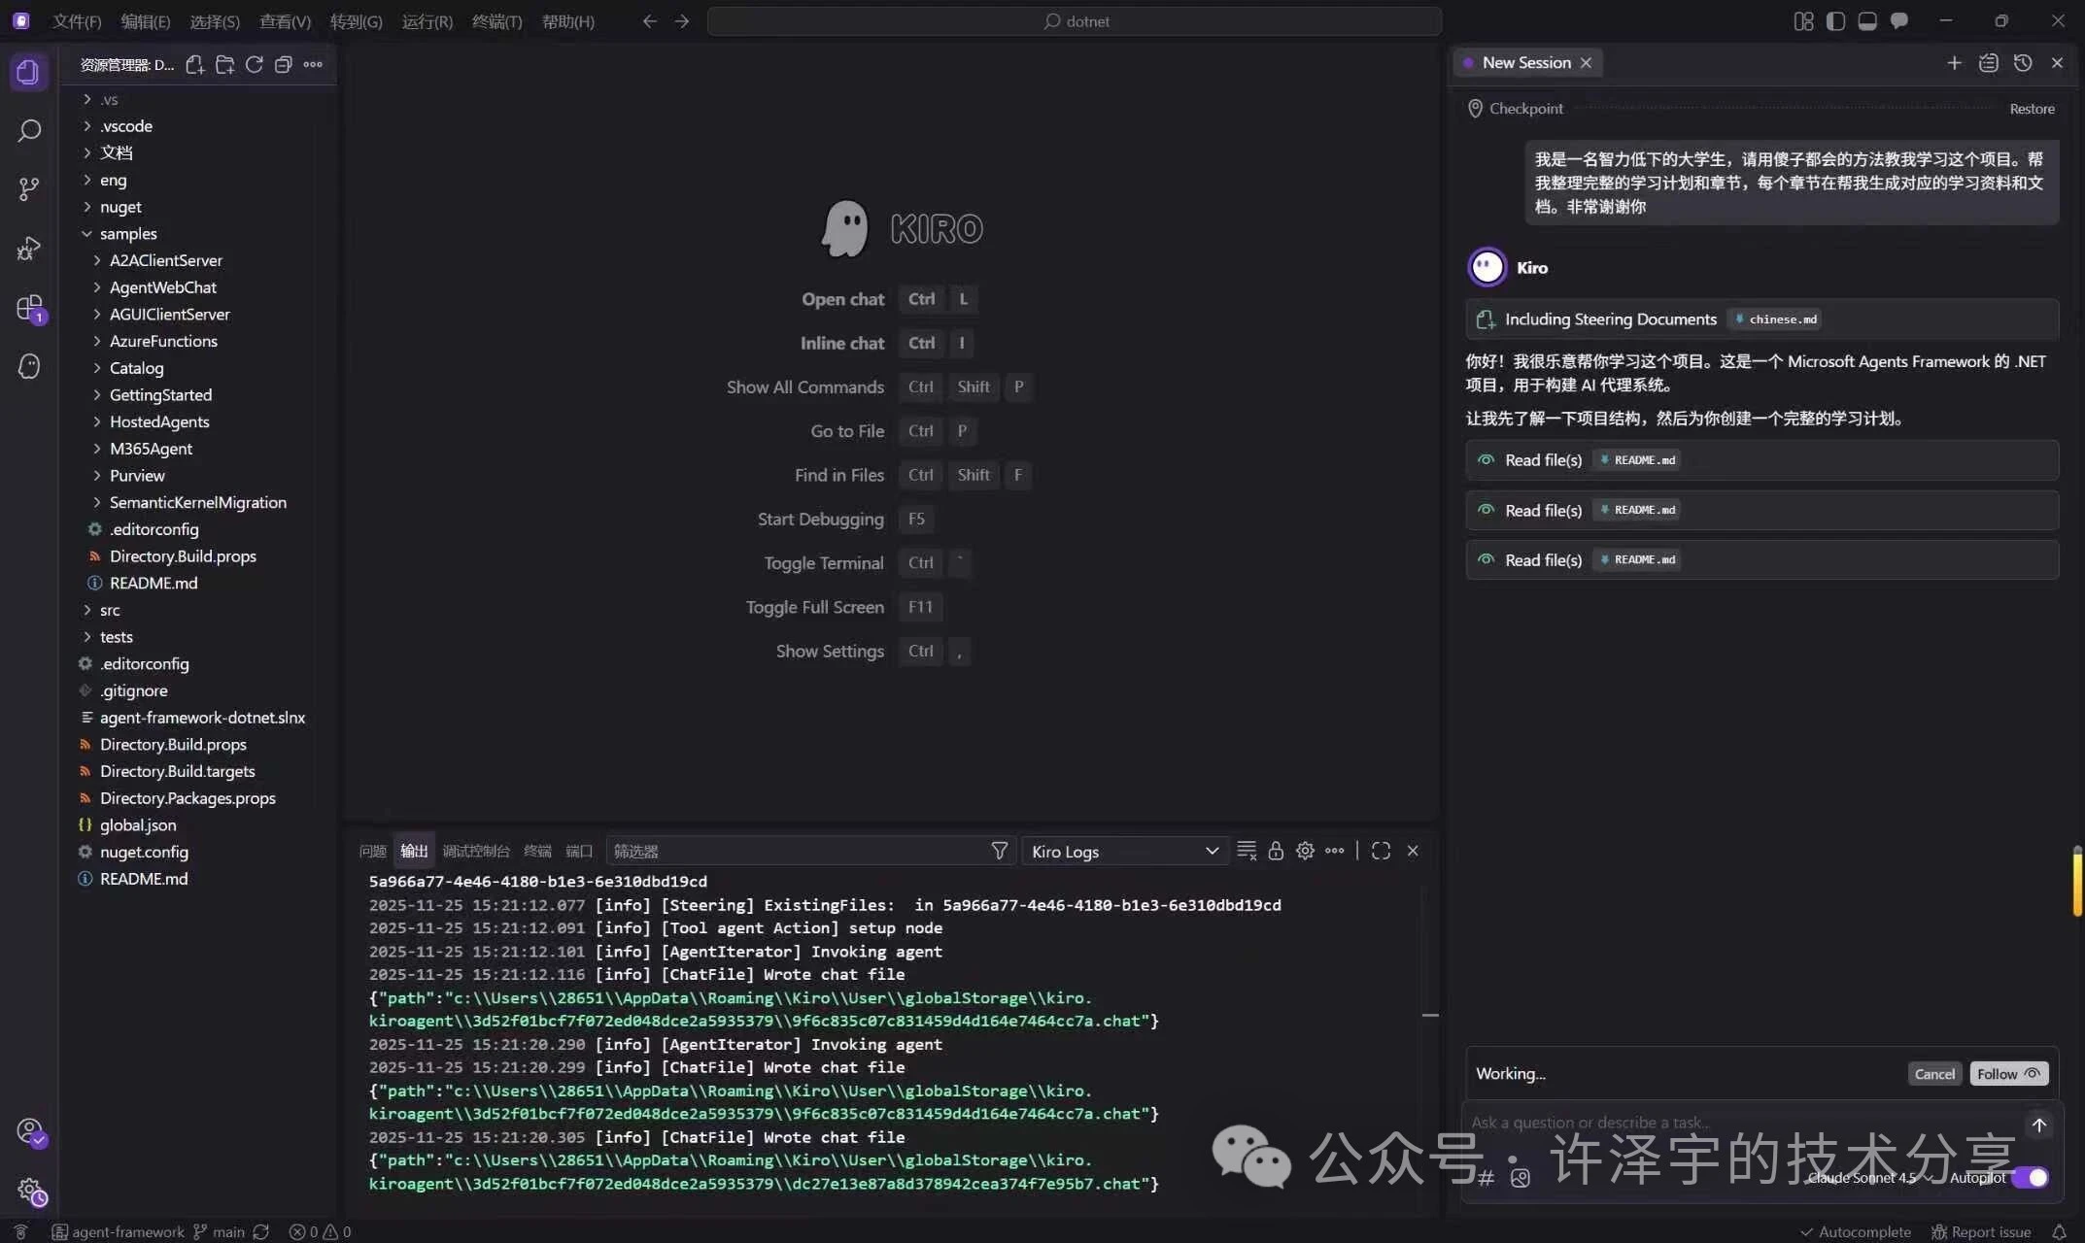Open the 终端(T) menu

pyautogui.click(x=496, y=21)
